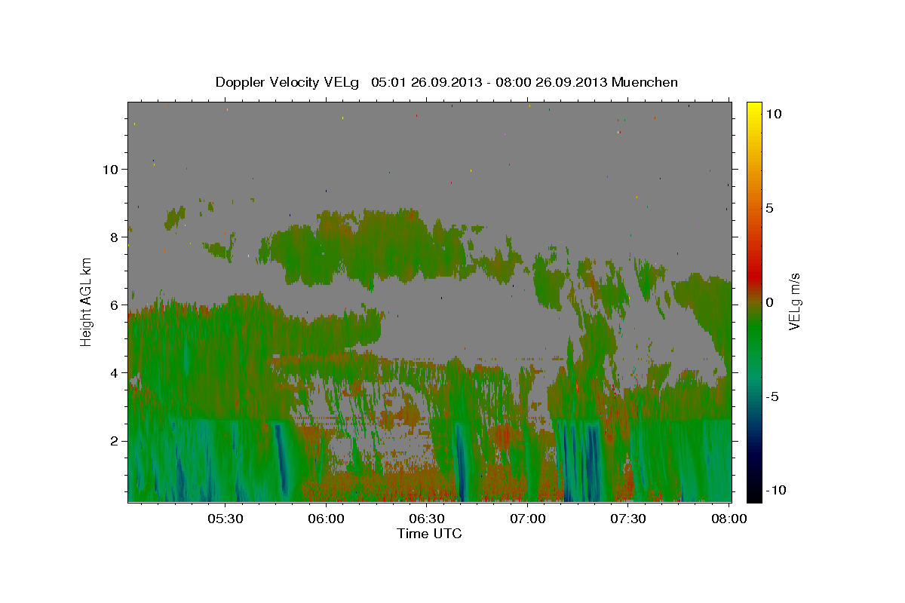Click the colorbar value 5 label
Image resolution: width=905 pixels, height=603 pixels.
pyautogui.click(x=769, y=208)
